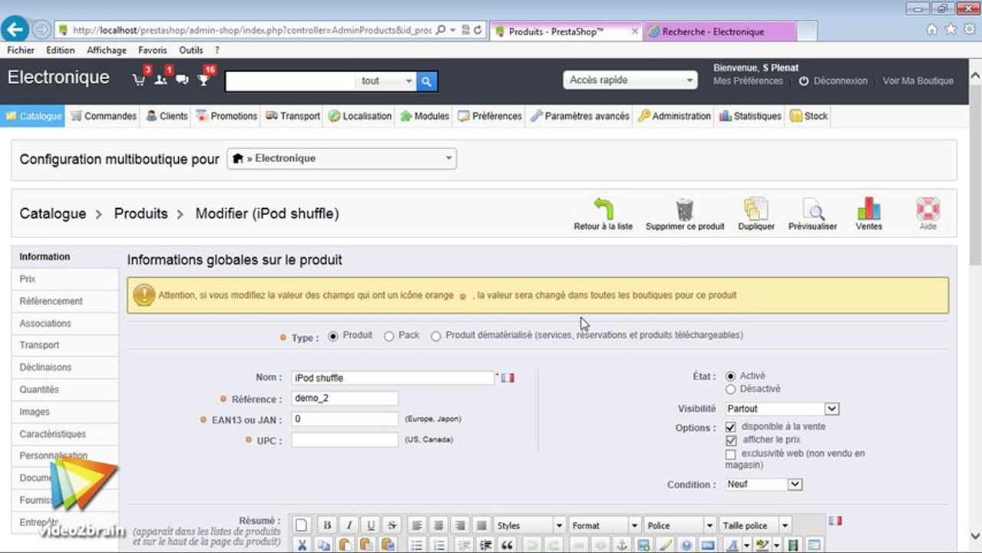Click Catalogue breadcrumb link

click(53, 214)
